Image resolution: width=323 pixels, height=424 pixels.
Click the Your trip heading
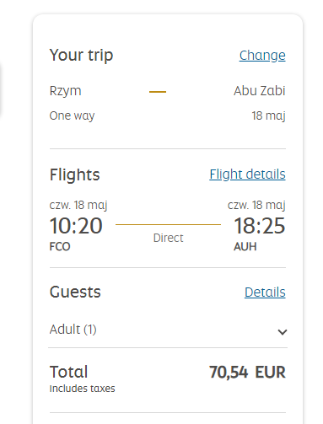pos(81,55)
